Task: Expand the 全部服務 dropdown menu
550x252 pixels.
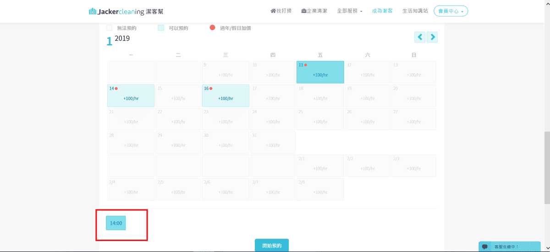Action: pos(349,11)
